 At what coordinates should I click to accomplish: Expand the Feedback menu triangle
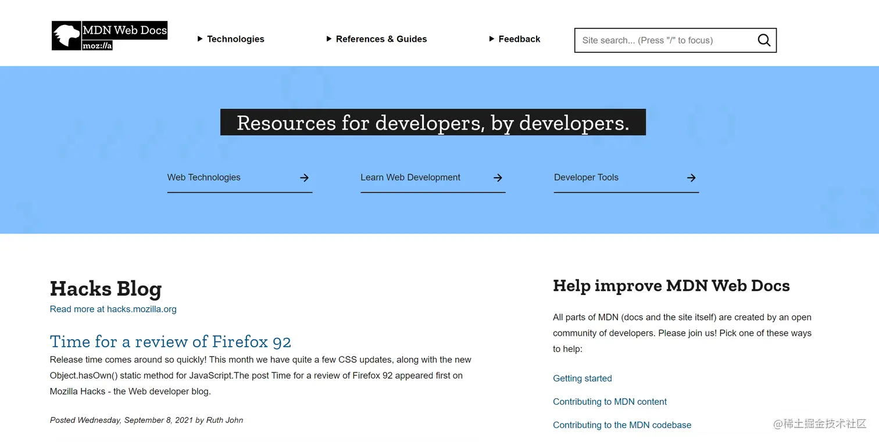click(492, 39)
